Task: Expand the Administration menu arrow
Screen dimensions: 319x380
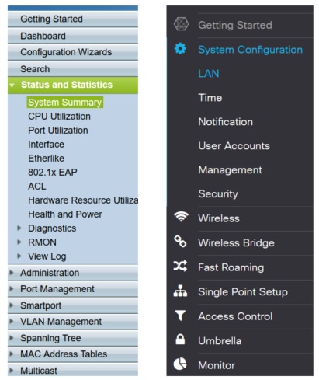Action: (x=12, y=272)
